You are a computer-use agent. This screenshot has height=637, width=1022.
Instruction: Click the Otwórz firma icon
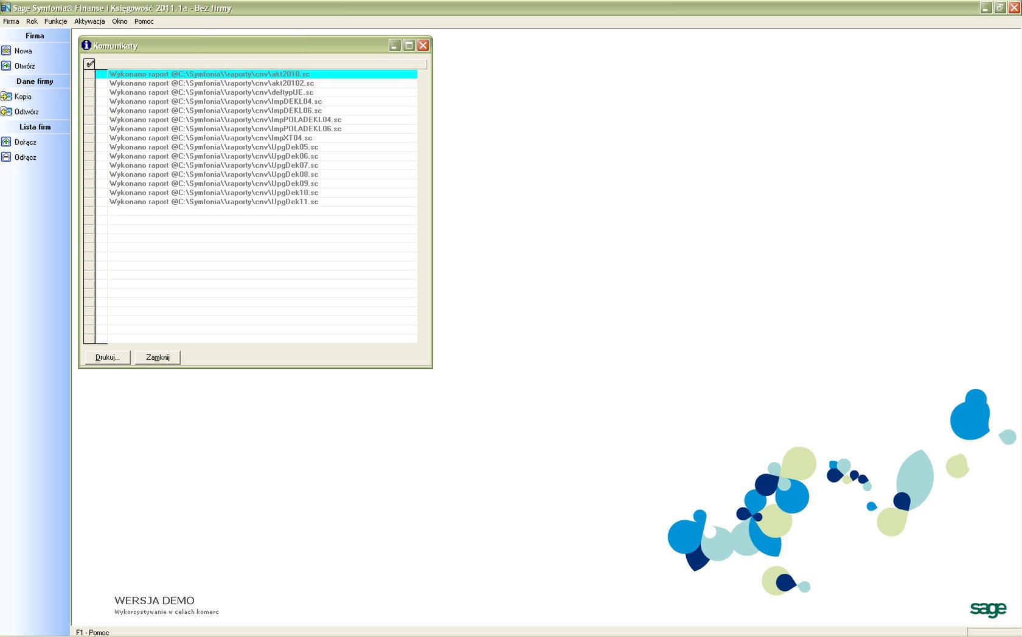point(6,66)
